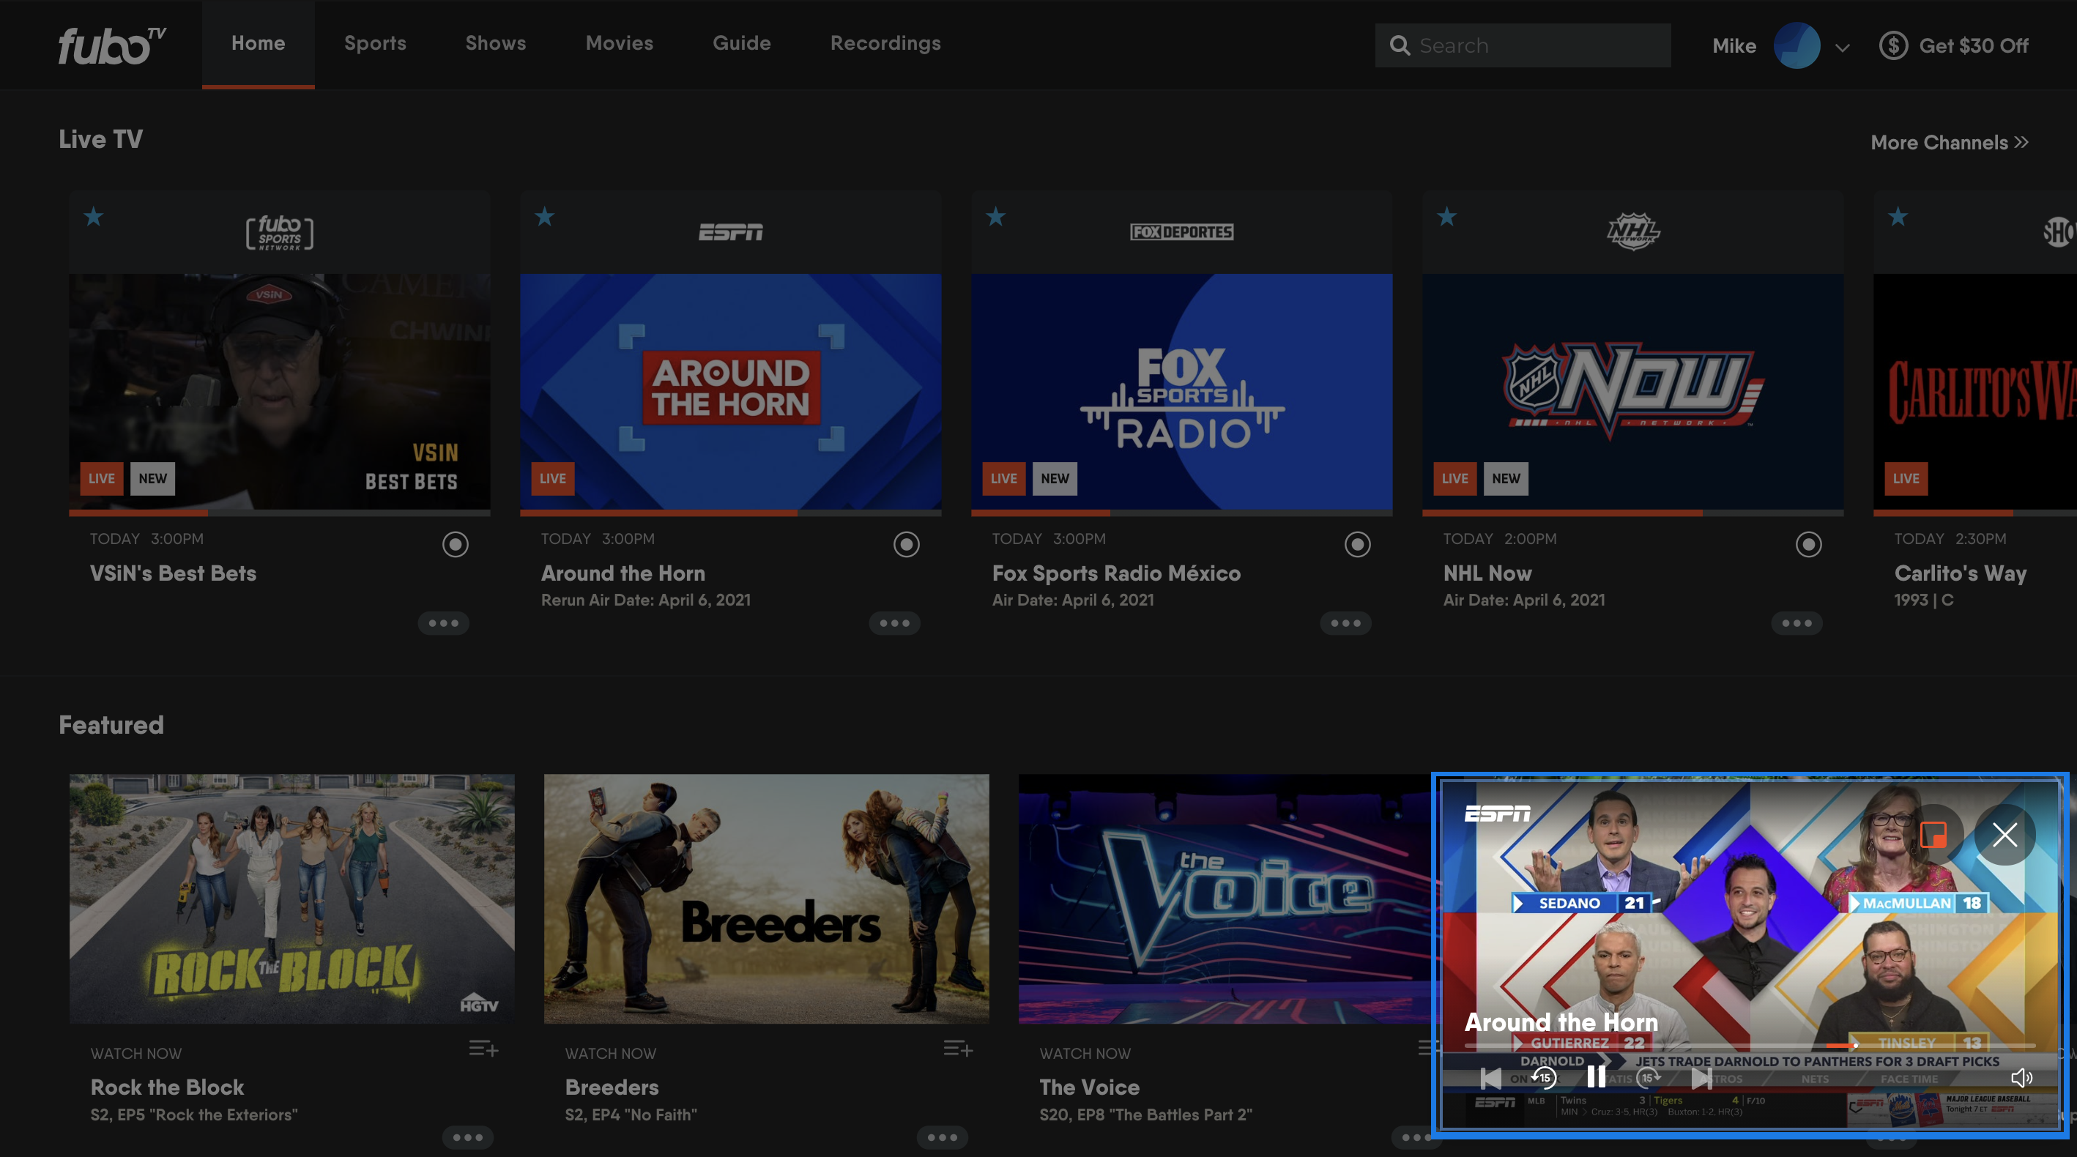
Task: Play the Carlito's Way thumbnail
Action: (x=1975, y=391)
